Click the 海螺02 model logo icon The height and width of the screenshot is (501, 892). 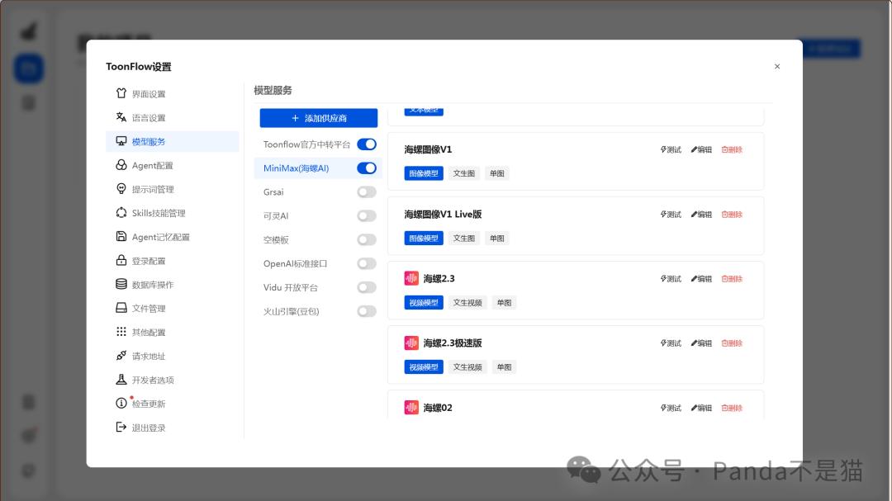[x=411, y=407]
